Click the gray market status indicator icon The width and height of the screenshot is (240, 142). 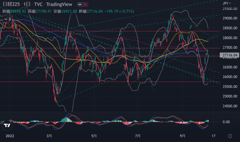tap(81, 5)
